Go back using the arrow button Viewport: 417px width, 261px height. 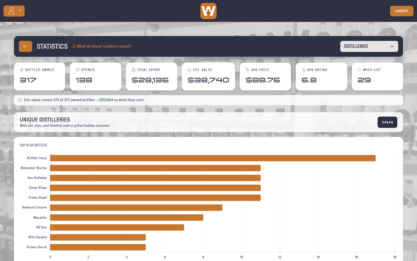coord(25,46)
